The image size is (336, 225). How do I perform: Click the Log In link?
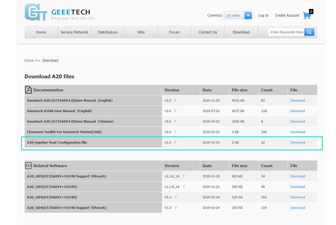tap(264, 15)
